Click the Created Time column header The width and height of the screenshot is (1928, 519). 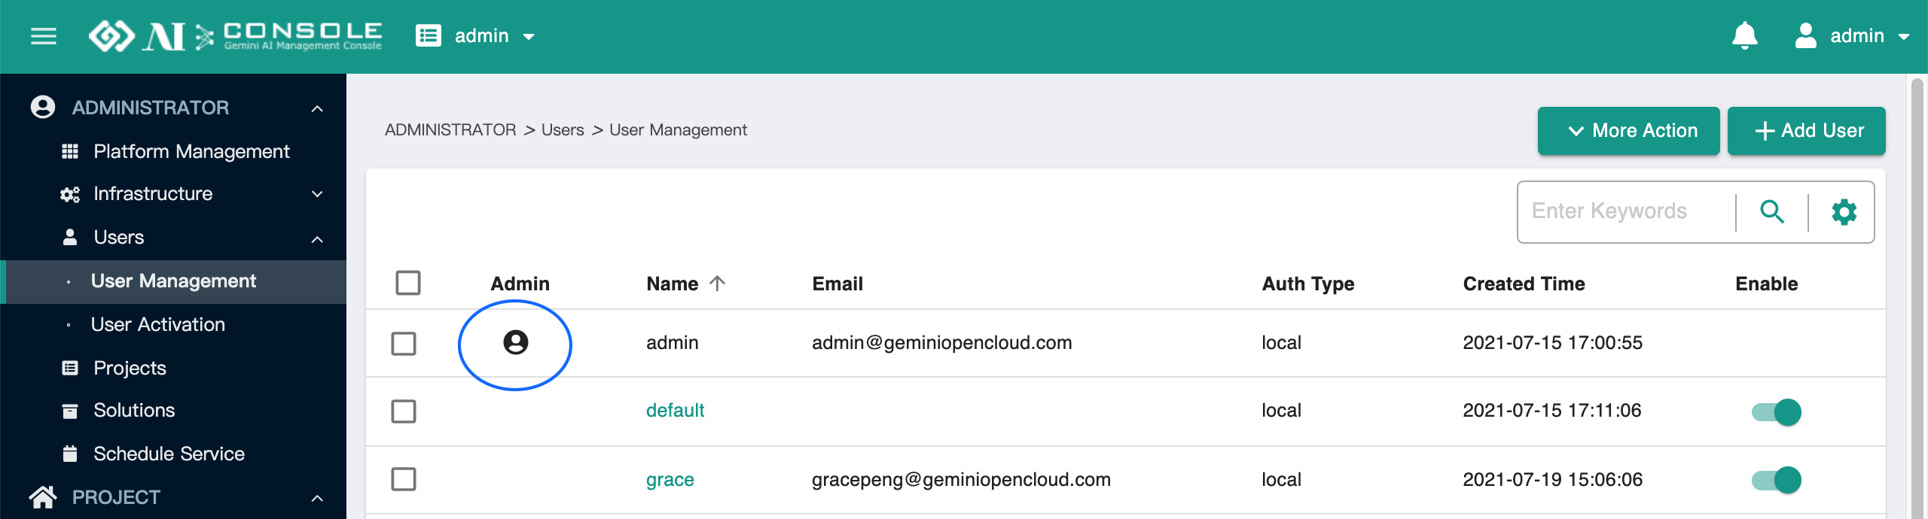[1524, 284]
